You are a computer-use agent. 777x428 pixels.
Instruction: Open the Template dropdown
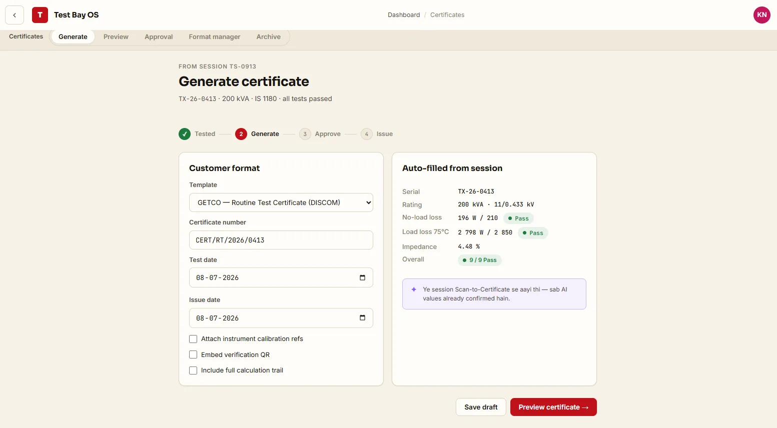click(281, 202)
